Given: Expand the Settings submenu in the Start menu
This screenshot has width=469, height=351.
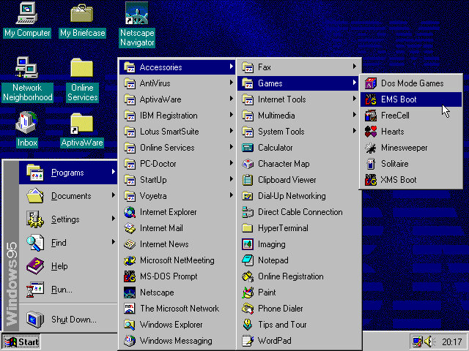Looking at the screenshot, I should point(65,219).
